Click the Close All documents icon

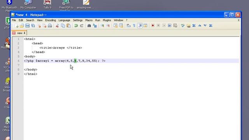(x=44, y=26)
